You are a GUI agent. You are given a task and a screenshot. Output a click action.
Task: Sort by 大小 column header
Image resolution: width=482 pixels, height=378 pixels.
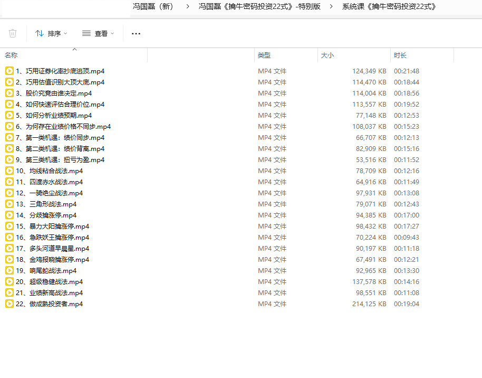tap(327, 55)
